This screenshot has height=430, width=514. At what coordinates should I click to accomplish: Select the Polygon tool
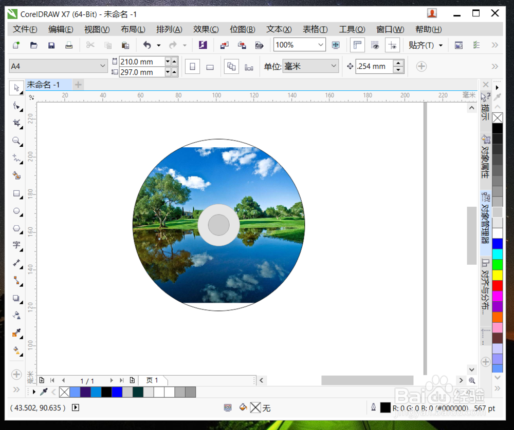click(x=16, y=229)
